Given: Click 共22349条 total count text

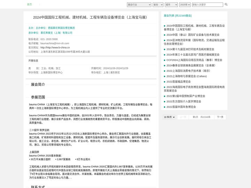Looking at the screenshot, I should [205, 117].
